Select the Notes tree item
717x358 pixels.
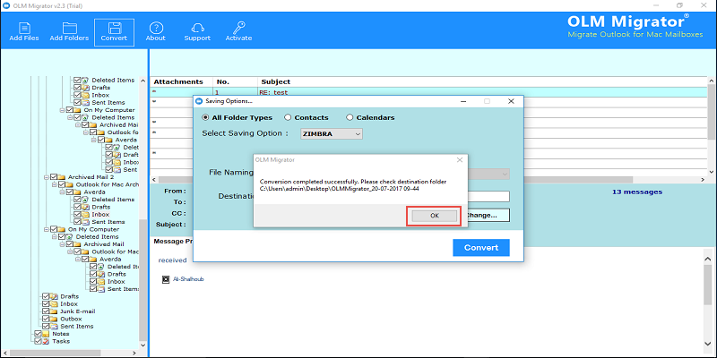pos(61,334)
